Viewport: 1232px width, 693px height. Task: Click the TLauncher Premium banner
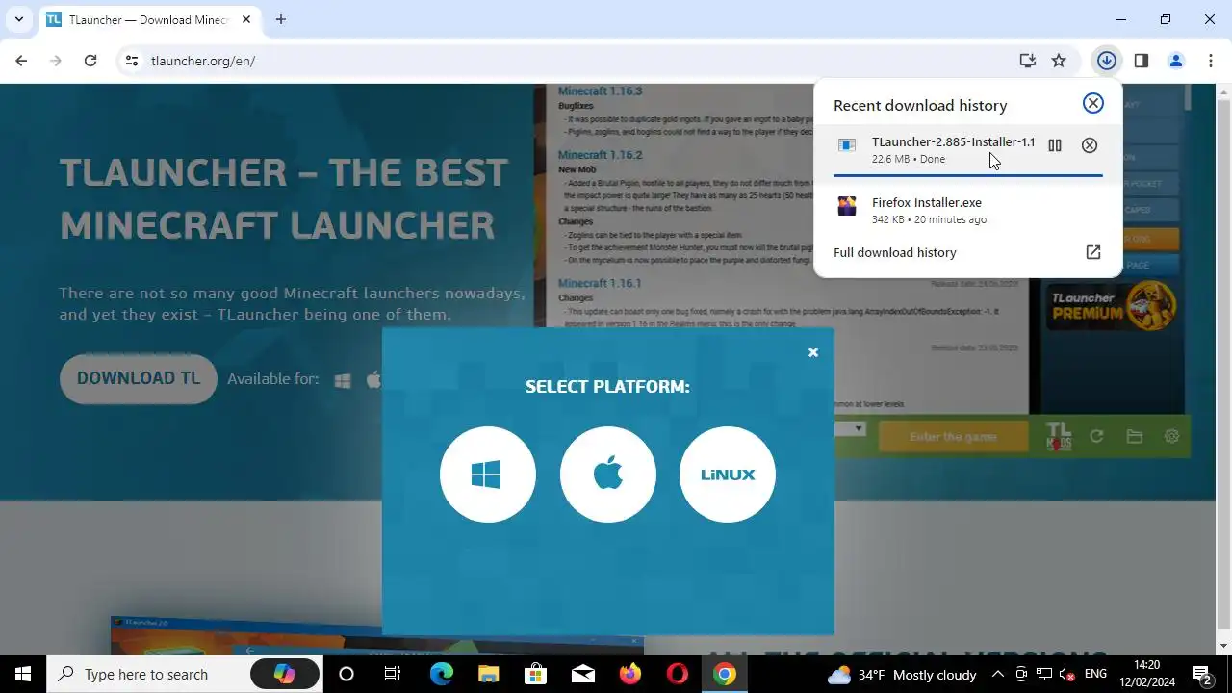[x=1113, y=306]
